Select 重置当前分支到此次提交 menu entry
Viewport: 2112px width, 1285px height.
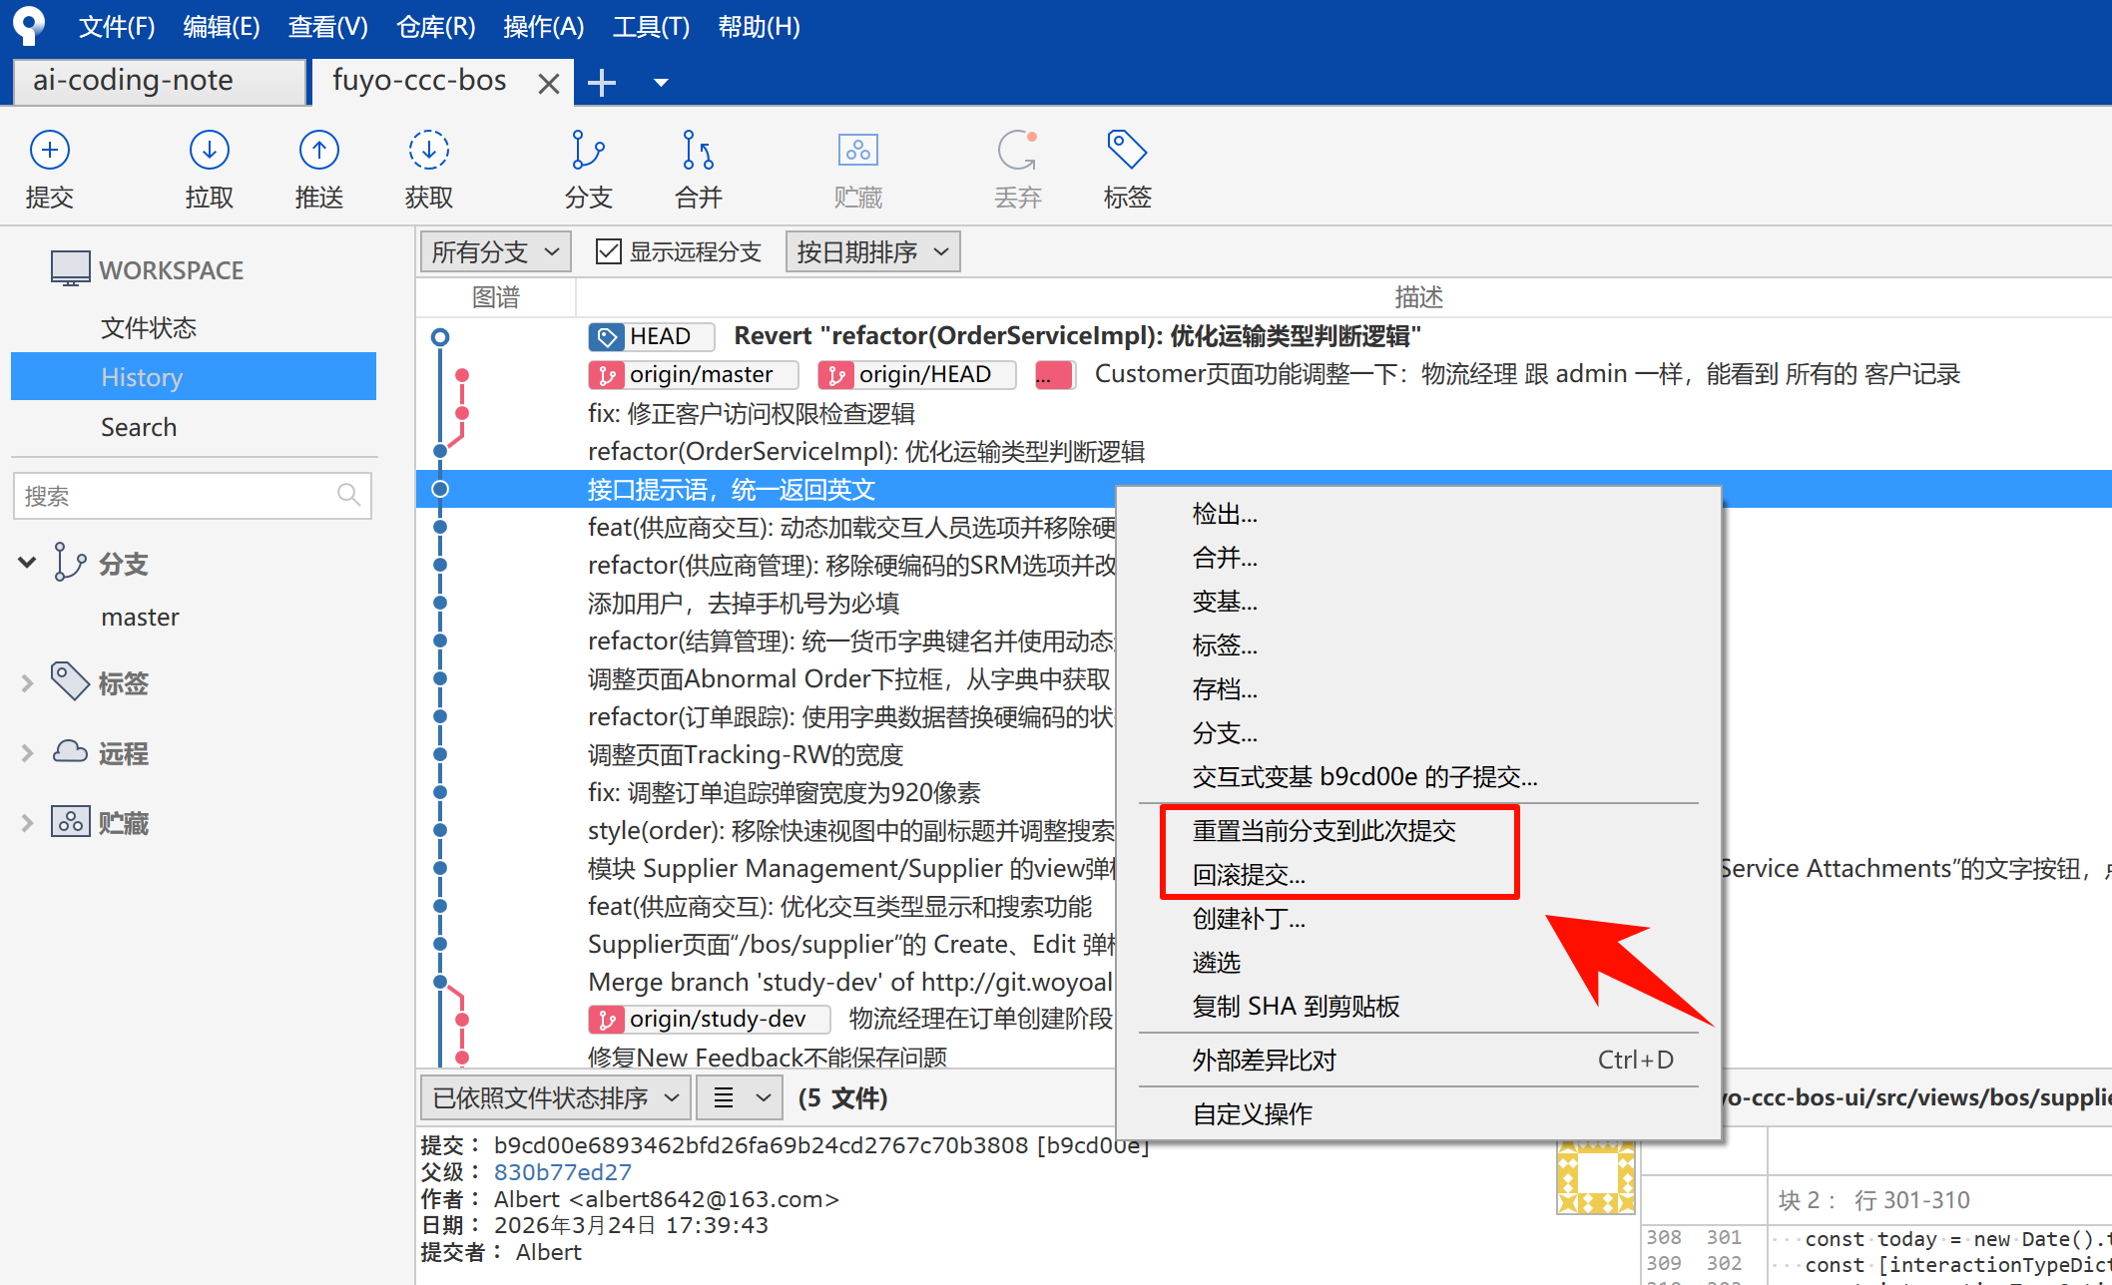[1323, 831]
